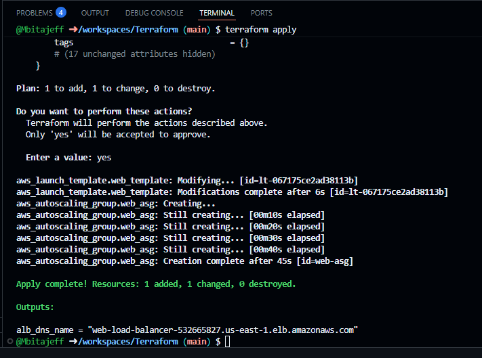Click the 'Still creating... [00m40s elapsed]' line
The height and width of the screenshot is (358, 482).
coord(170,250)
